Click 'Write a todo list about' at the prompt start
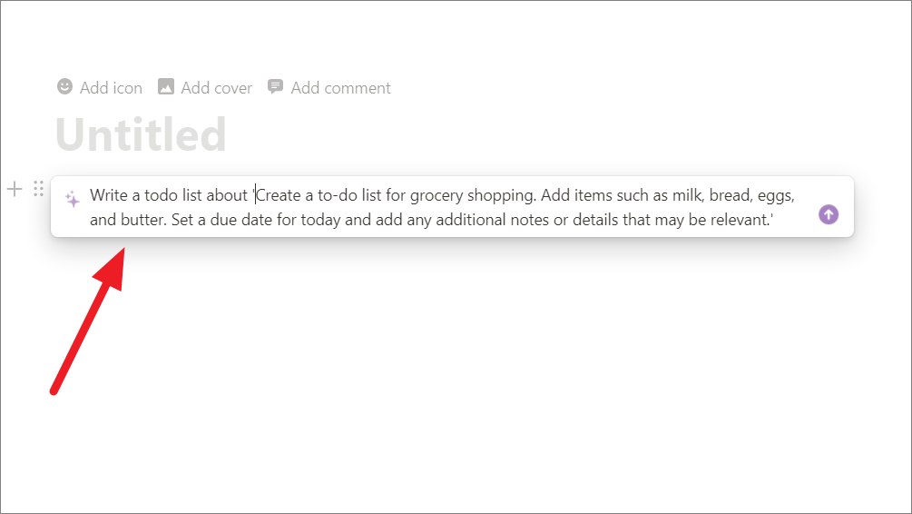The image size is (912, 514). coord(169,195)
